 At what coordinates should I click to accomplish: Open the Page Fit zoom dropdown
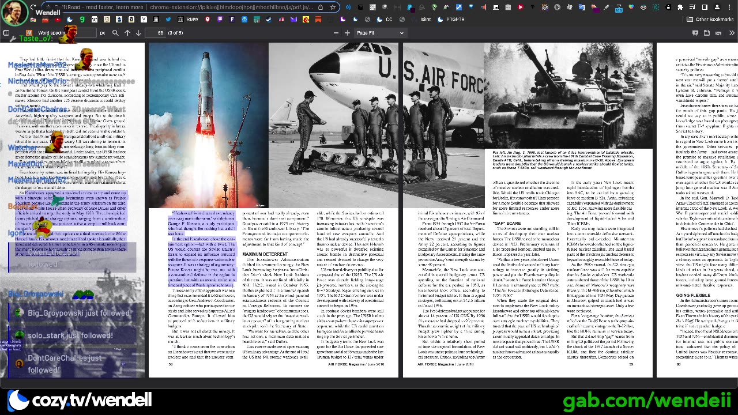[x=380, y=33]
